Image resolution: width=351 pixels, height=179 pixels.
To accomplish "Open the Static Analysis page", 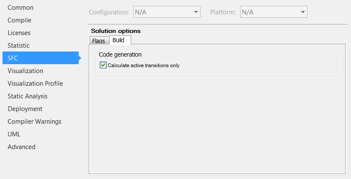I will pos(27,96).
